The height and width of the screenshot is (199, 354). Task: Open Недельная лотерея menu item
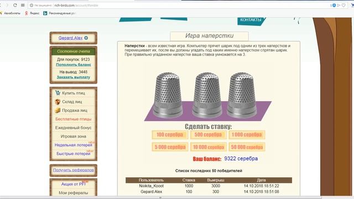tap(74, 145)
